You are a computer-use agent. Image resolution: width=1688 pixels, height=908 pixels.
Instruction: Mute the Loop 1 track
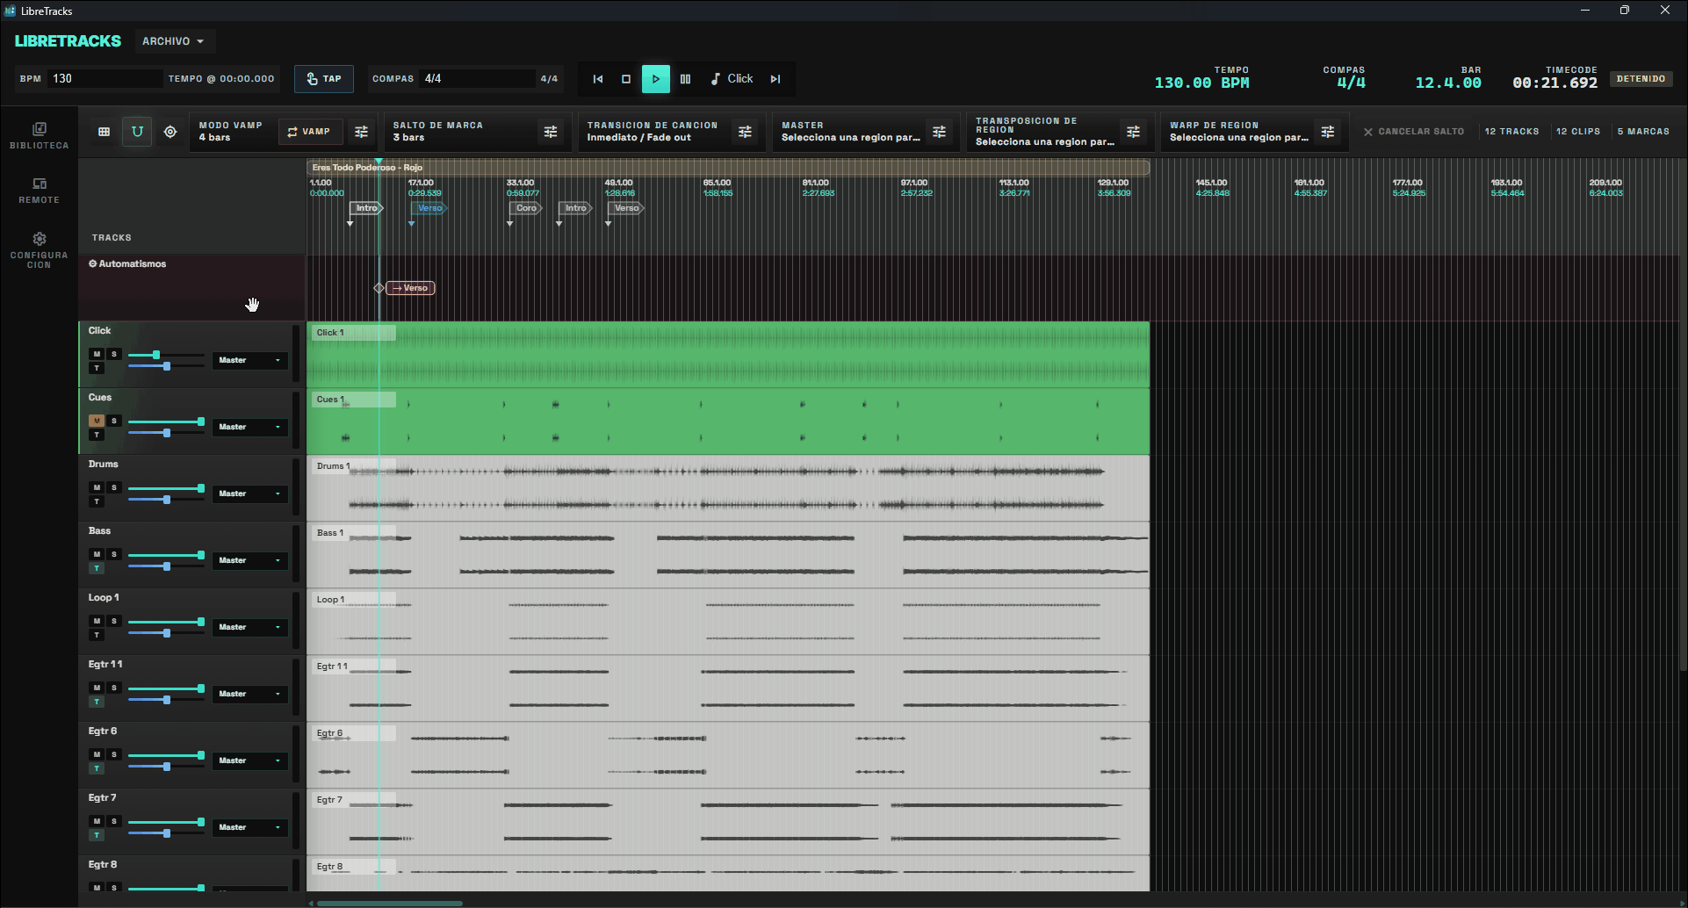(x=97, y=621)
